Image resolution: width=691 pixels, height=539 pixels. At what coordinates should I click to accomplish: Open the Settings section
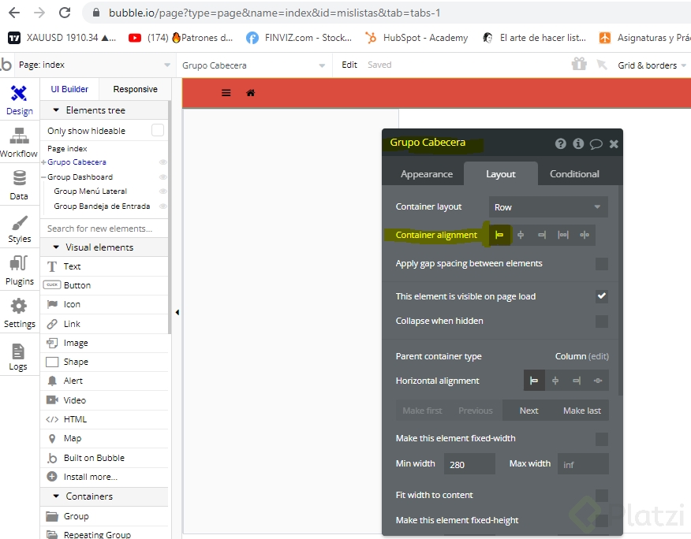tap(19, 313)
